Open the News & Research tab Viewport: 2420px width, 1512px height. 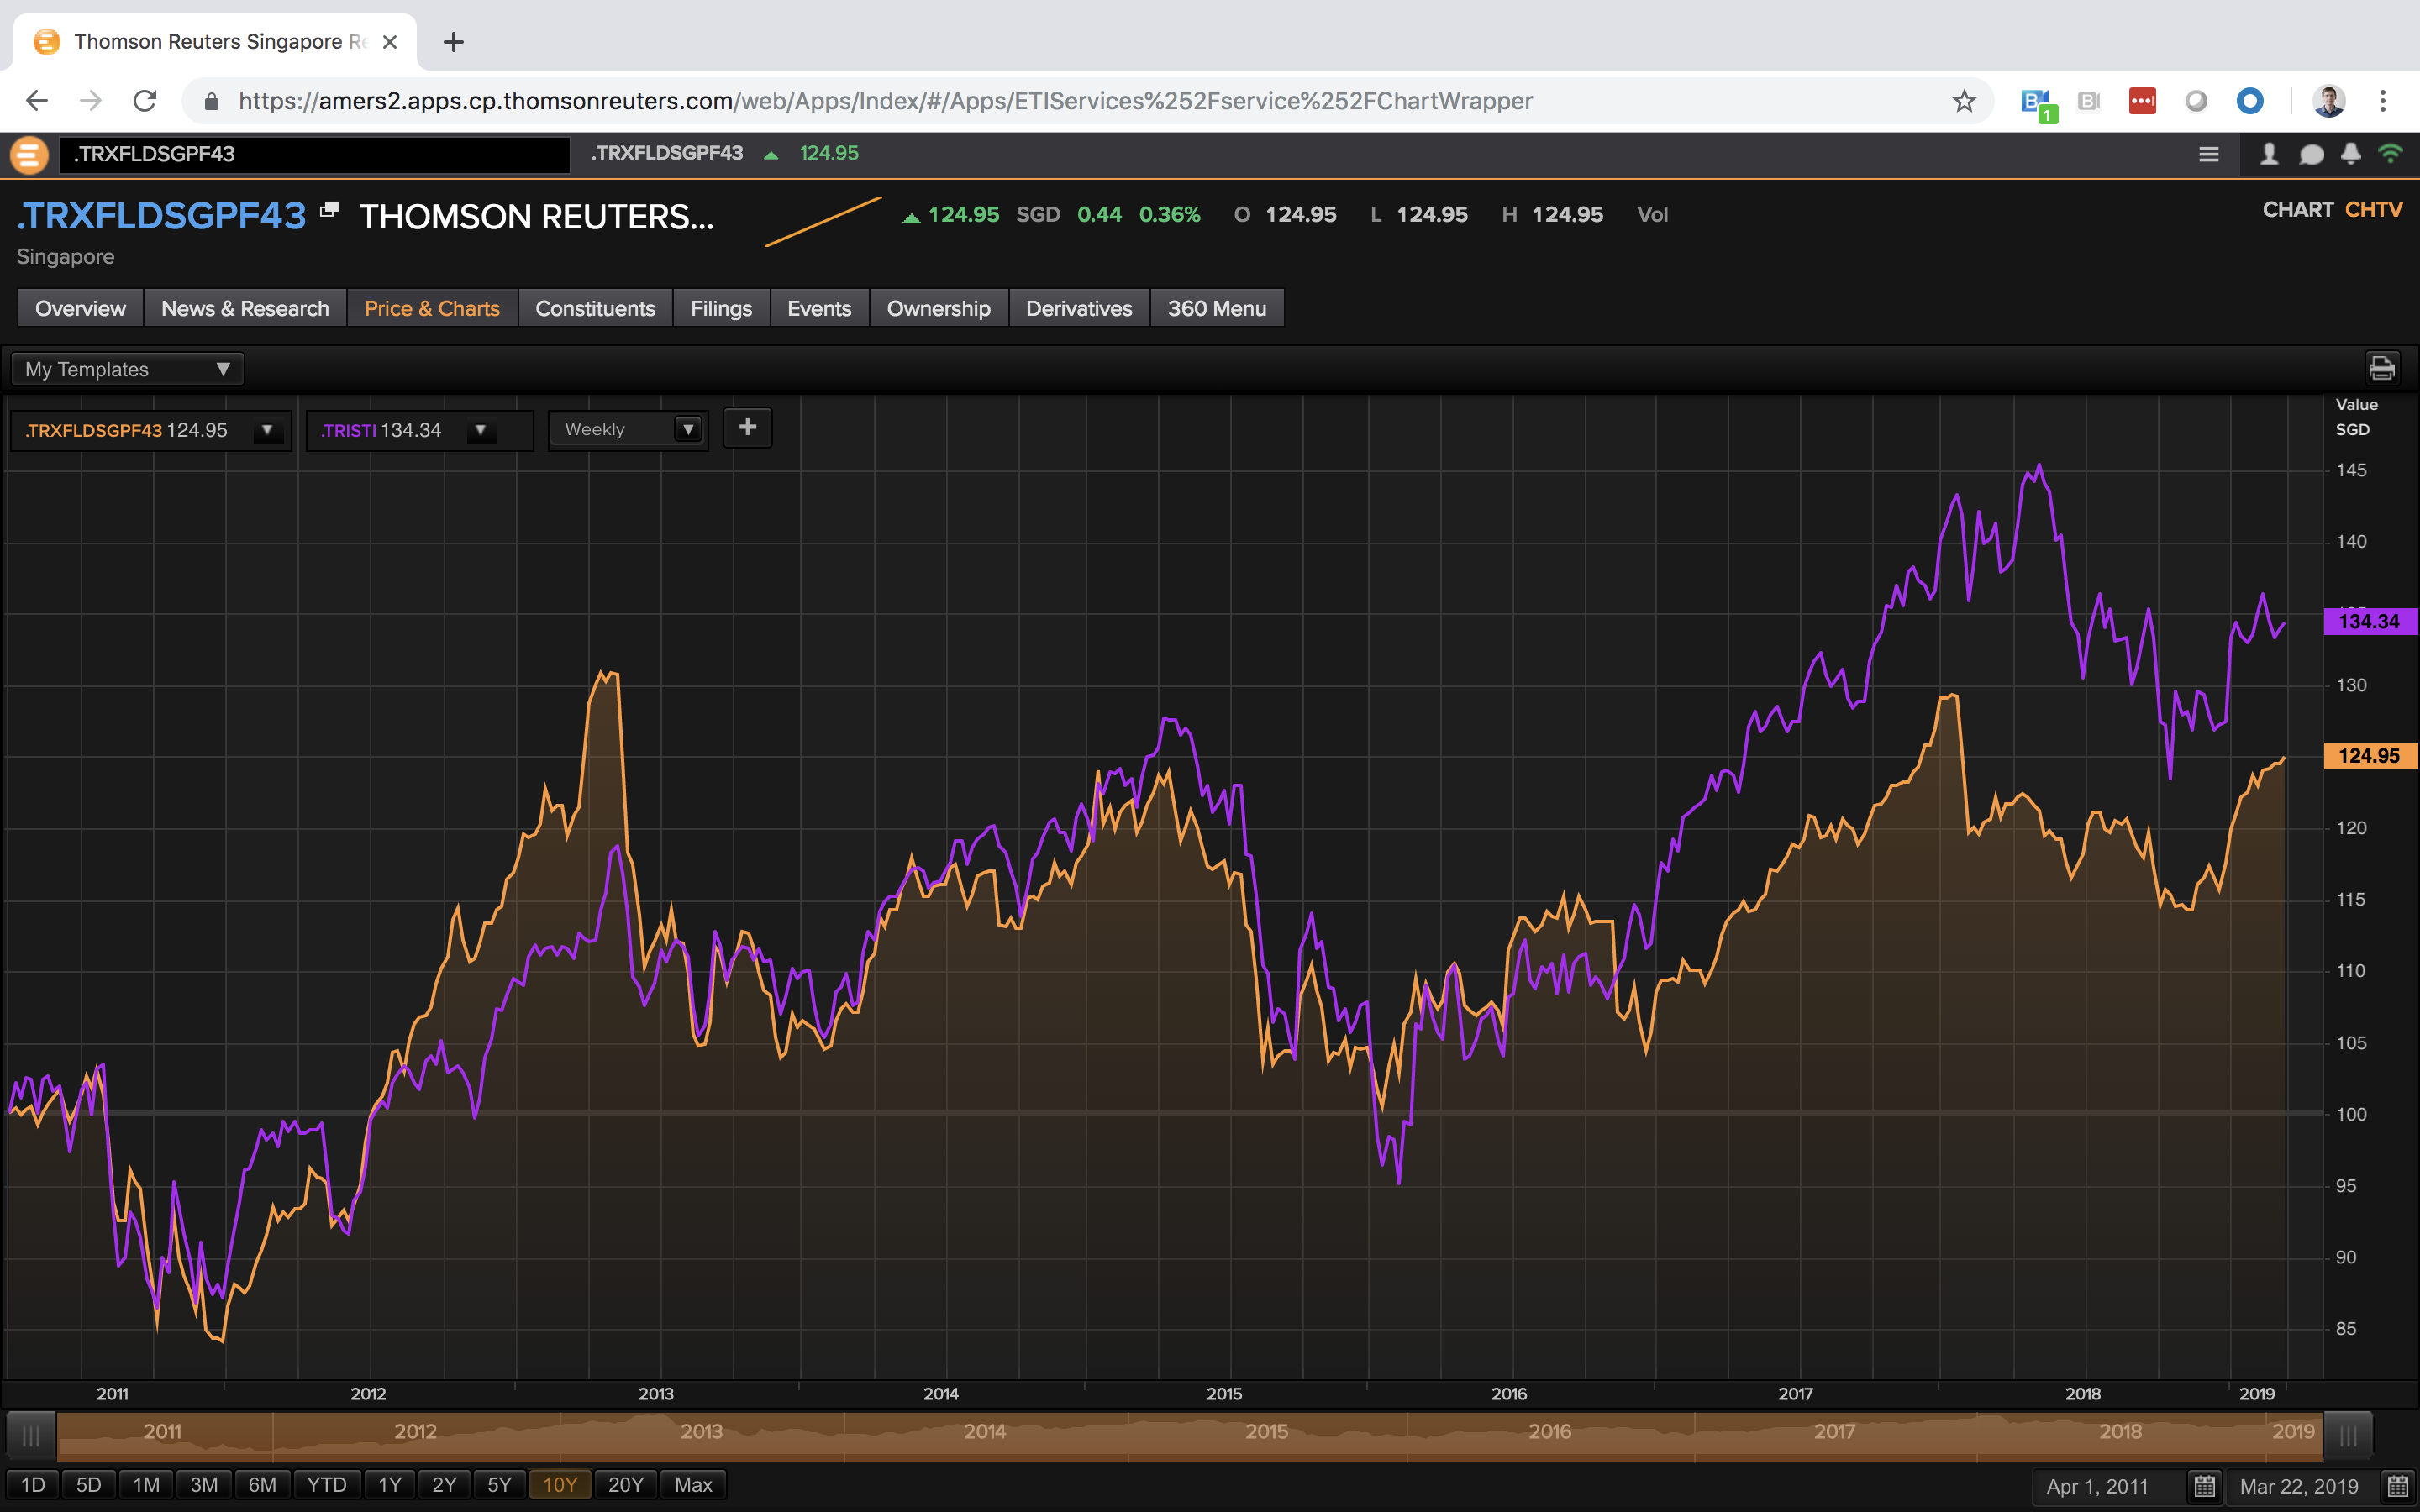pos(245,308)
